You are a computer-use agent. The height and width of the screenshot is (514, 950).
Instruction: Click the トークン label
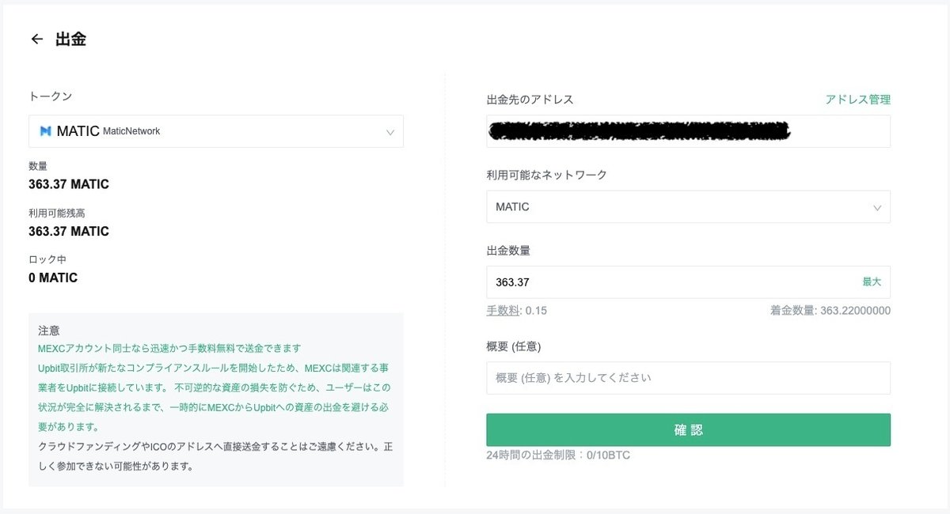point(50,96)
